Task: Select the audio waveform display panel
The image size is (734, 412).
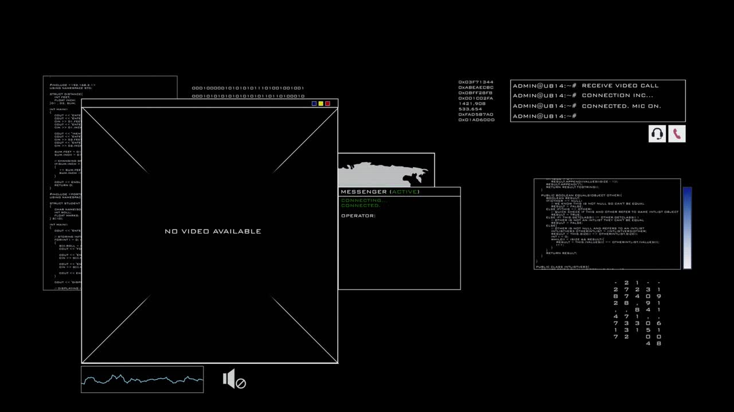Action: pos(142,379)
